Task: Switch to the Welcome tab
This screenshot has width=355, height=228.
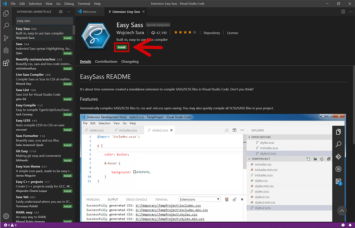Action: click(x=90, y=11)
